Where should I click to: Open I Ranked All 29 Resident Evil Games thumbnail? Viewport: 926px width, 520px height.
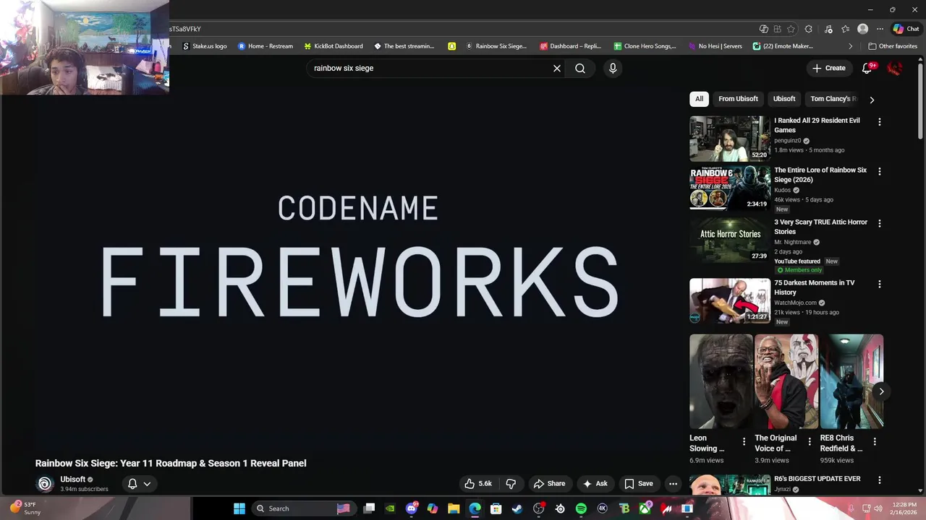730,139
